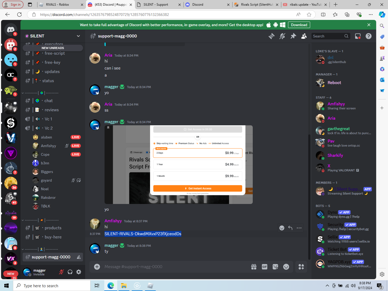Click the Windows taskbar search box
The image size is (388, 291).
pyautogui.click(x=52, y=286)
